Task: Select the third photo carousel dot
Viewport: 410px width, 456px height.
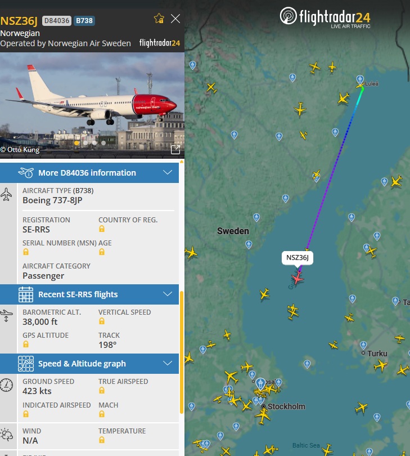Action: click(x=94, y=143)
